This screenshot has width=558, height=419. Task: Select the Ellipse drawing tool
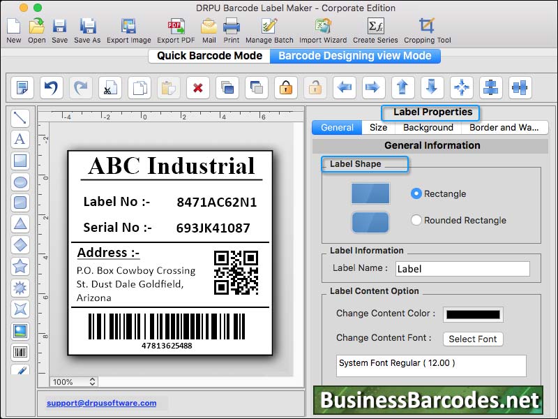(20, 182)
